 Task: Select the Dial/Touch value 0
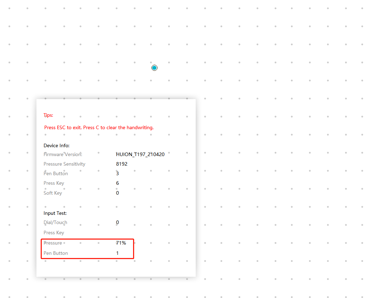click(117, 223)
